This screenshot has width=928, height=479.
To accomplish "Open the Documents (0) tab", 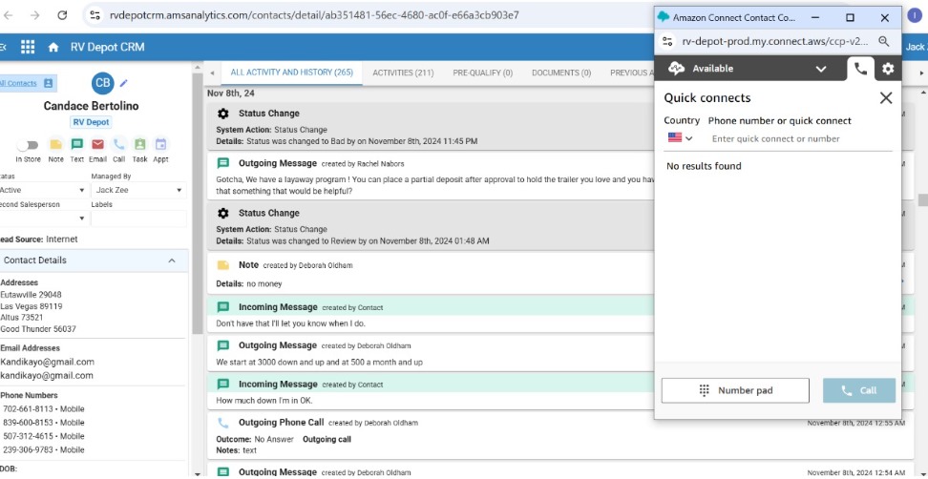I will click(x=561, y=73).
